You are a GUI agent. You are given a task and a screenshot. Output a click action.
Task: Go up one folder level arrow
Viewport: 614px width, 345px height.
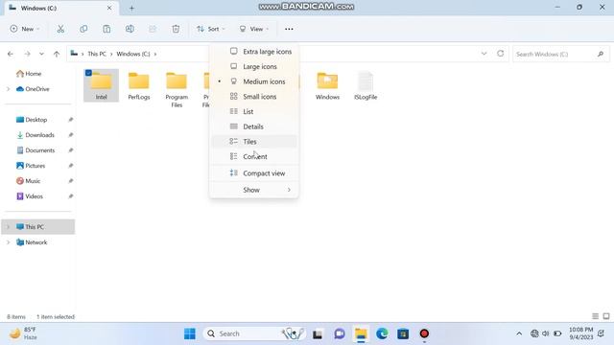coord(57,54)
